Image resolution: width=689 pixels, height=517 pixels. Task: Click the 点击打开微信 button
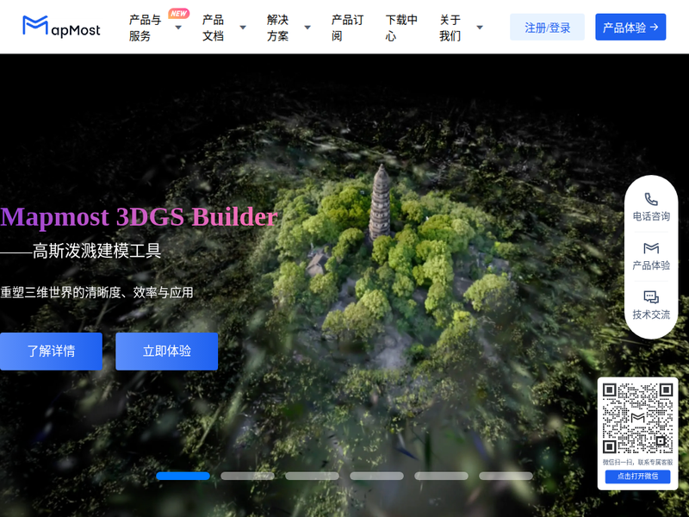click(637, 477)
